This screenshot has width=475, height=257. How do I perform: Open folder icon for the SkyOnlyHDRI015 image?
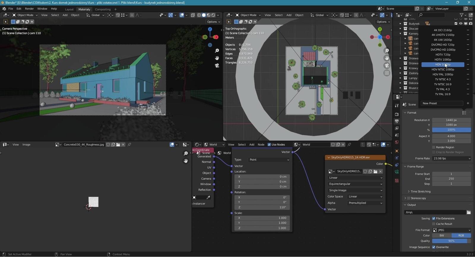click(375, 171)
